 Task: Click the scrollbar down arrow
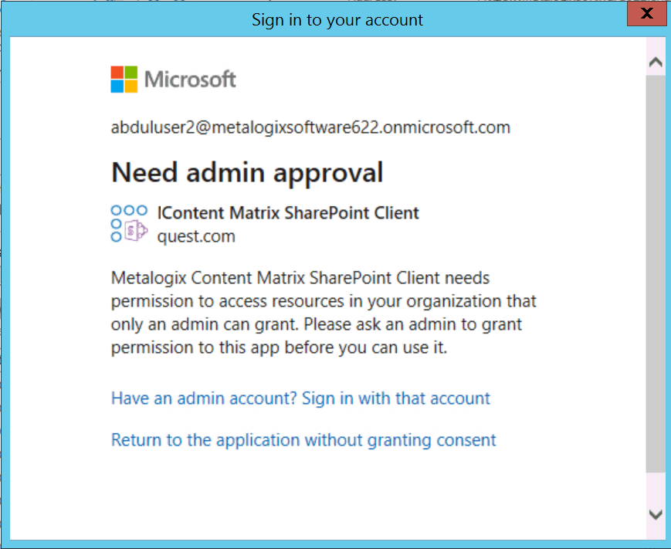click(655, 513)
